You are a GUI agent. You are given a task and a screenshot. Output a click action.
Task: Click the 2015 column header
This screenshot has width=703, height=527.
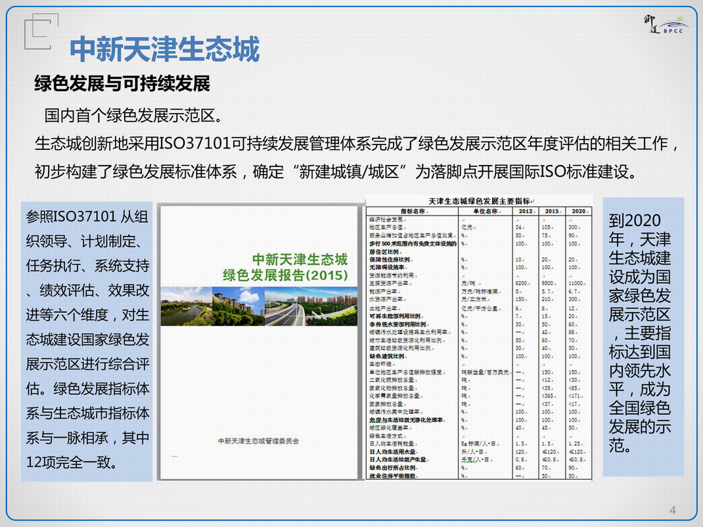point(553,211)
